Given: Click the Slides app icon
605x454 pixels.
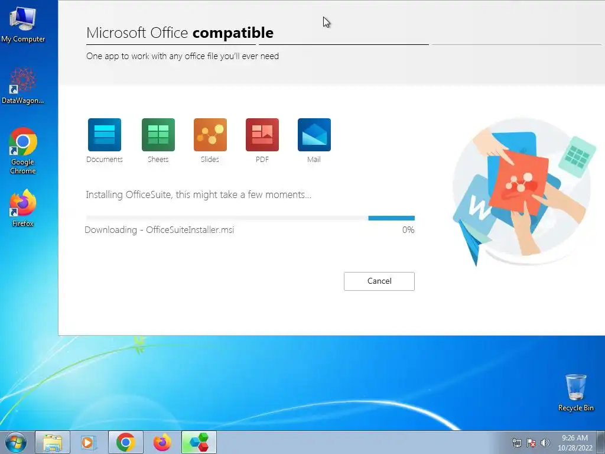Looking at the screenshot, I should 210,135.
